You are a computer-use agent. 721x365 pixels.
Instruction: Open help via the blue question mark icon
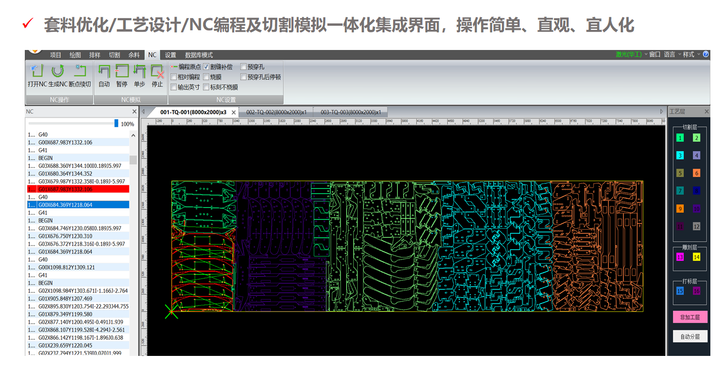click(x=706, y=55)
